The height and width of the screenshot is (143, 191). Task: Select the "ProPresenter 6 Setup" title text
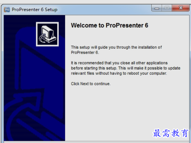35,10
